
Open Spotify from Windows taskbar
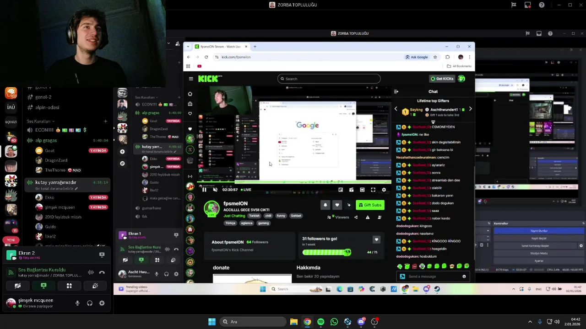coord(320,322)
